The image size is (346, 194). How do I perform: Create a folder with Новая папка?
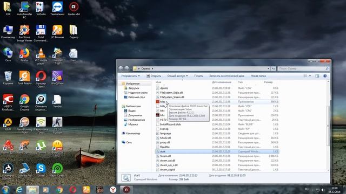pyautogui.click(x=258, y=75)
